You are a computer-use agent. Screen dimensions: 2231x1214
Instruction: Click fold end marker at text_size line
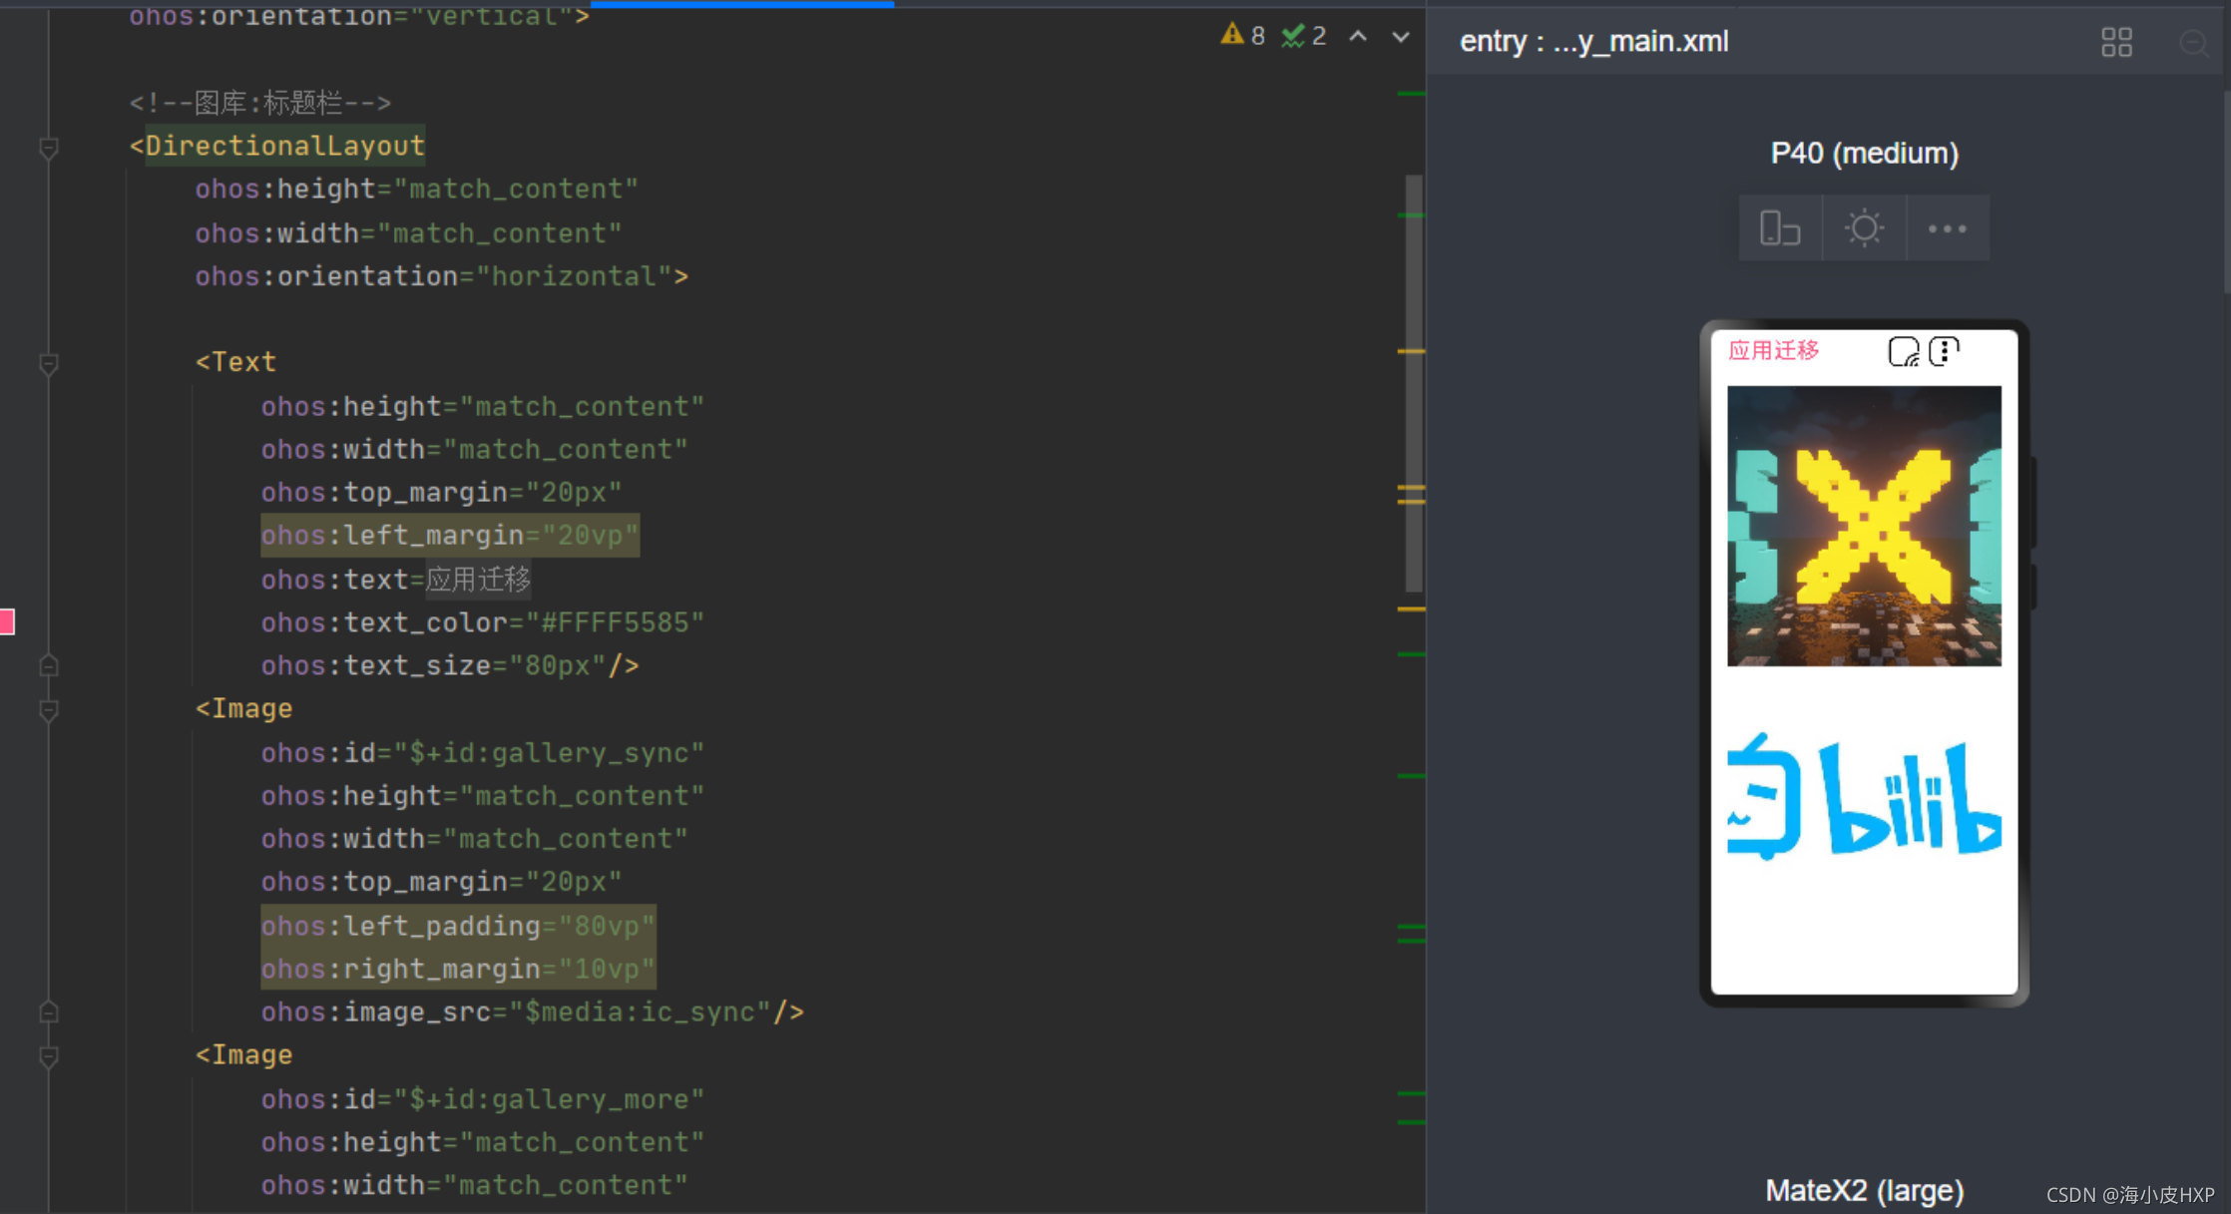tap(48, 665)
